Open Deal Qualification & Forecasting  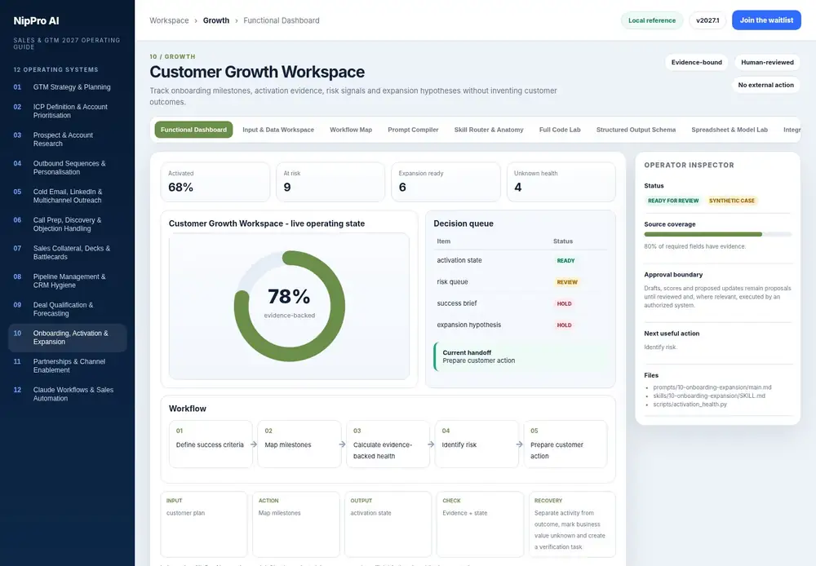click(67, 309)
